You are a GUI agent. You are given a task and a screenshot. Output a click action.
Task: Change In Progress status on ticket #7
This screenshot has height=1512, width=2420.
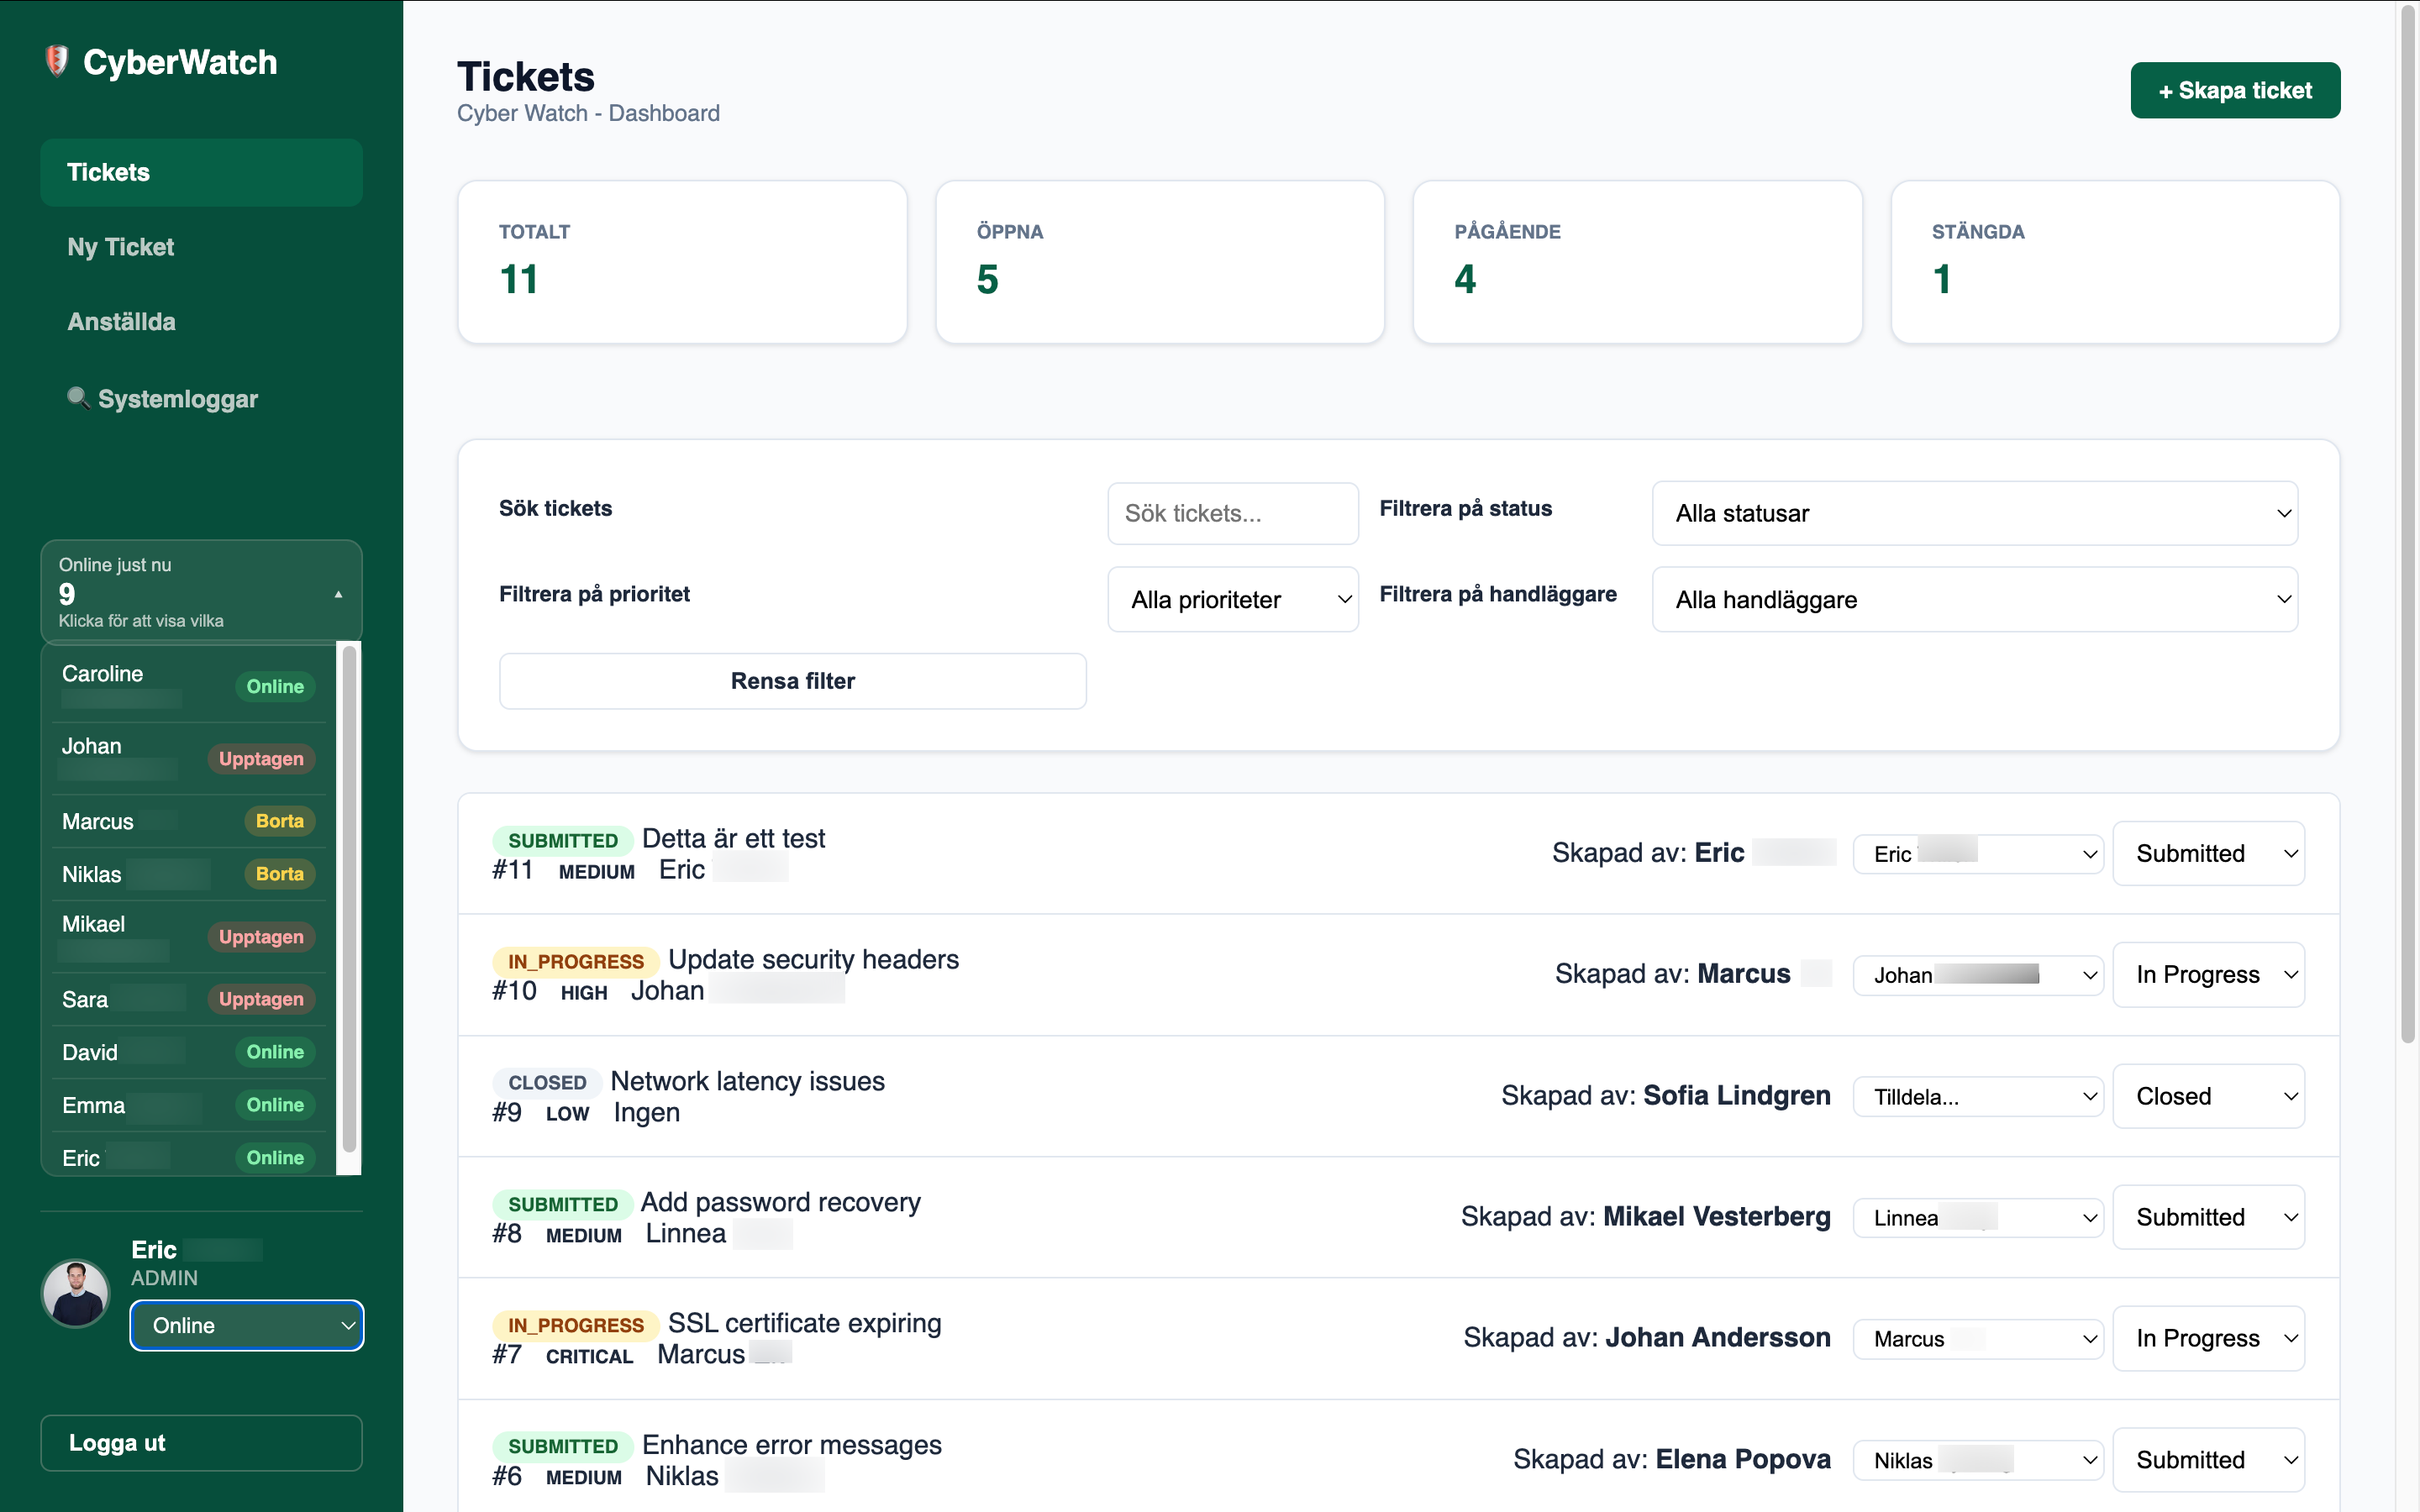click(x=2209, y=1338)
